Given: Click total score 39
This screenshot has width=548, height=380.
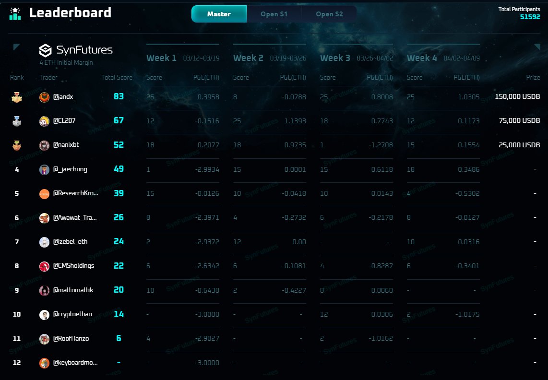Looking at the screenshot, I should pos(119,193).
